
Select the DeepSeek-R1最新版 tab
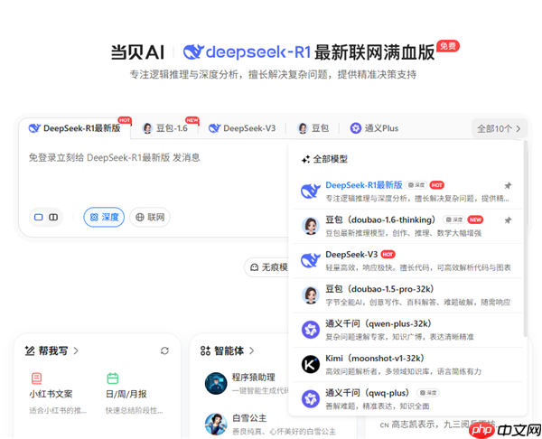pos(74,128)
